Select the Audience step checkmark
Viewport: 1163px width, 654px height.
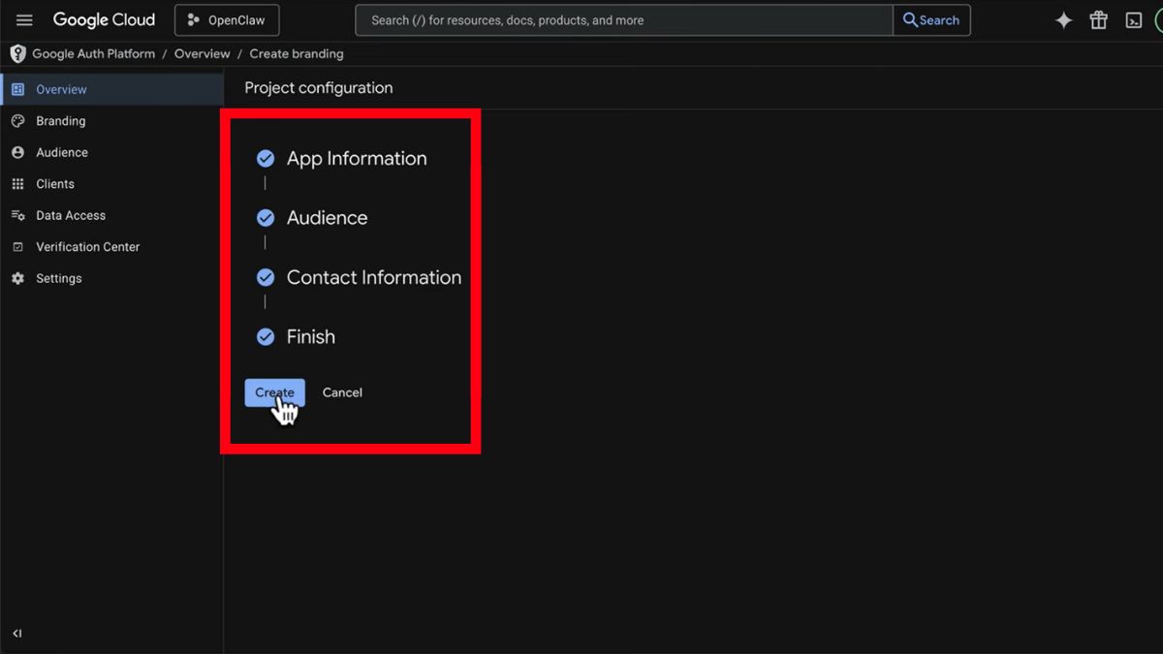[266, 218]
